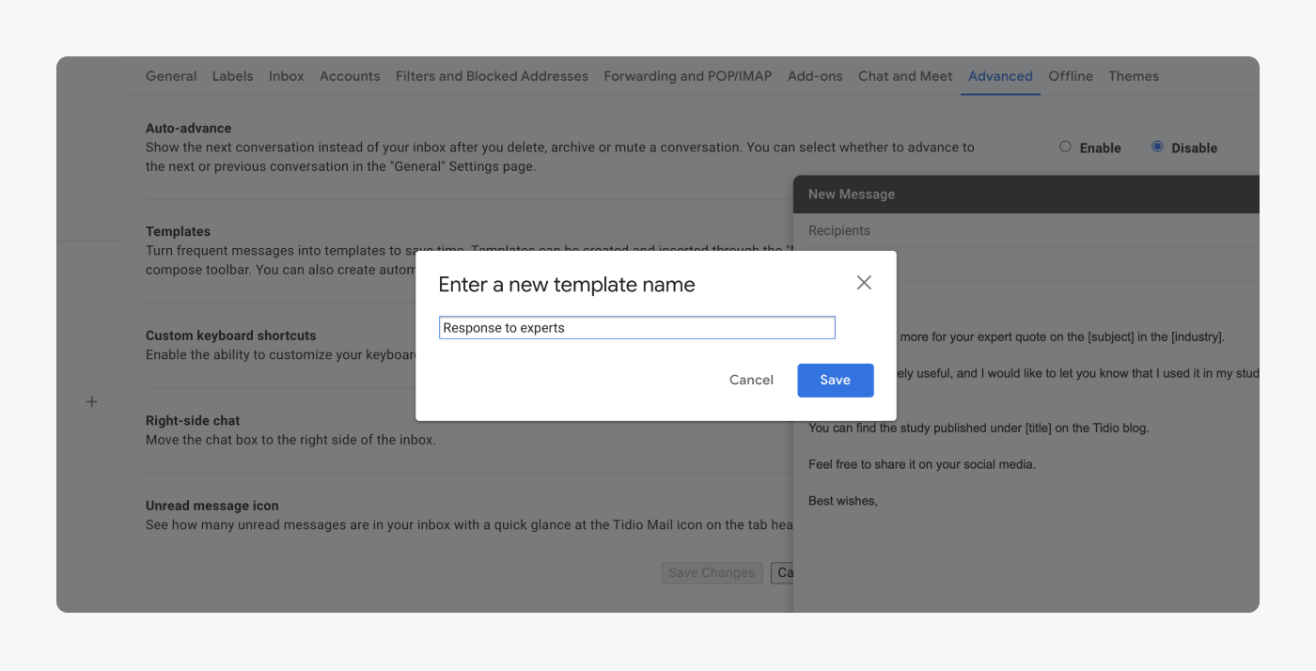Screen dimensions: 1316x671
Task: Switch to the Accounts tab
Action: 349,76
